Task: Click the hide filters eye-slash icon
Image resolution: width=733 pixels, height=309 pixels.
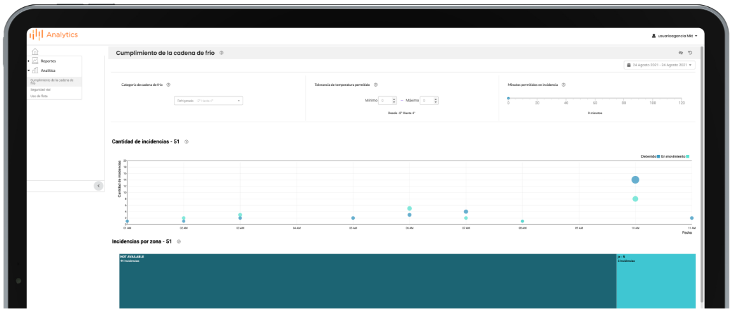Action: pos(680,53)
